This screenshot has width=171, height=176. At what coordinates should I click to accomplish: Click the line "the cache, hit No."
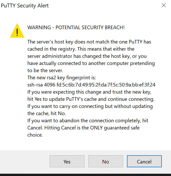(x=46, y=113)
